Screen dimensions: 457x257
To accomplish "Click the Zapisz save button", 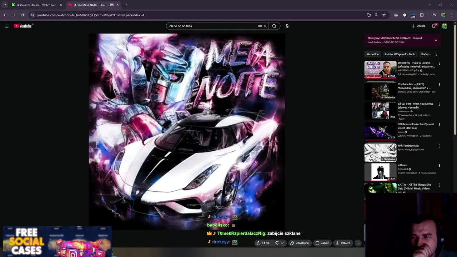I will (322, 243).
